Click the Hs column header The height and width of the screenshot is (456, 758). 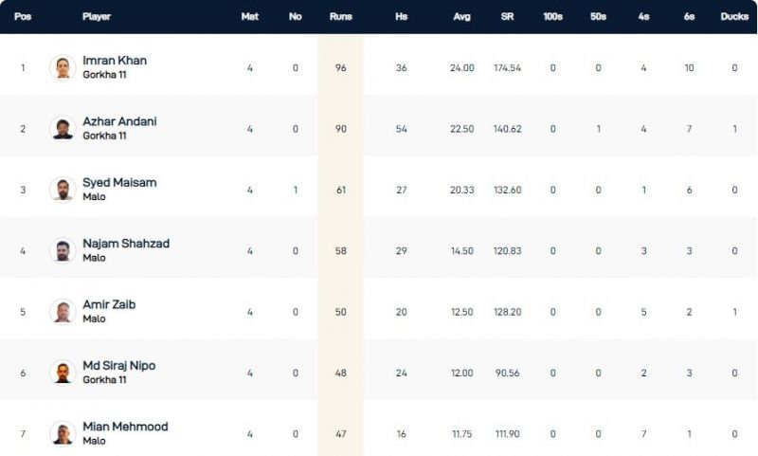point(401,17)
